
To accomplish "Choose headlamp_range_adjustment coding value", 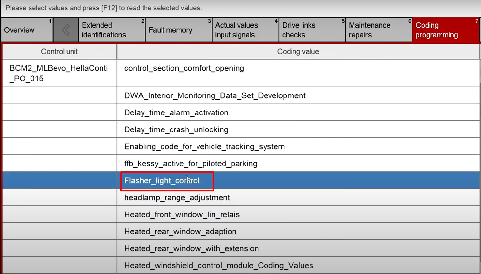I will click(177, 198).
